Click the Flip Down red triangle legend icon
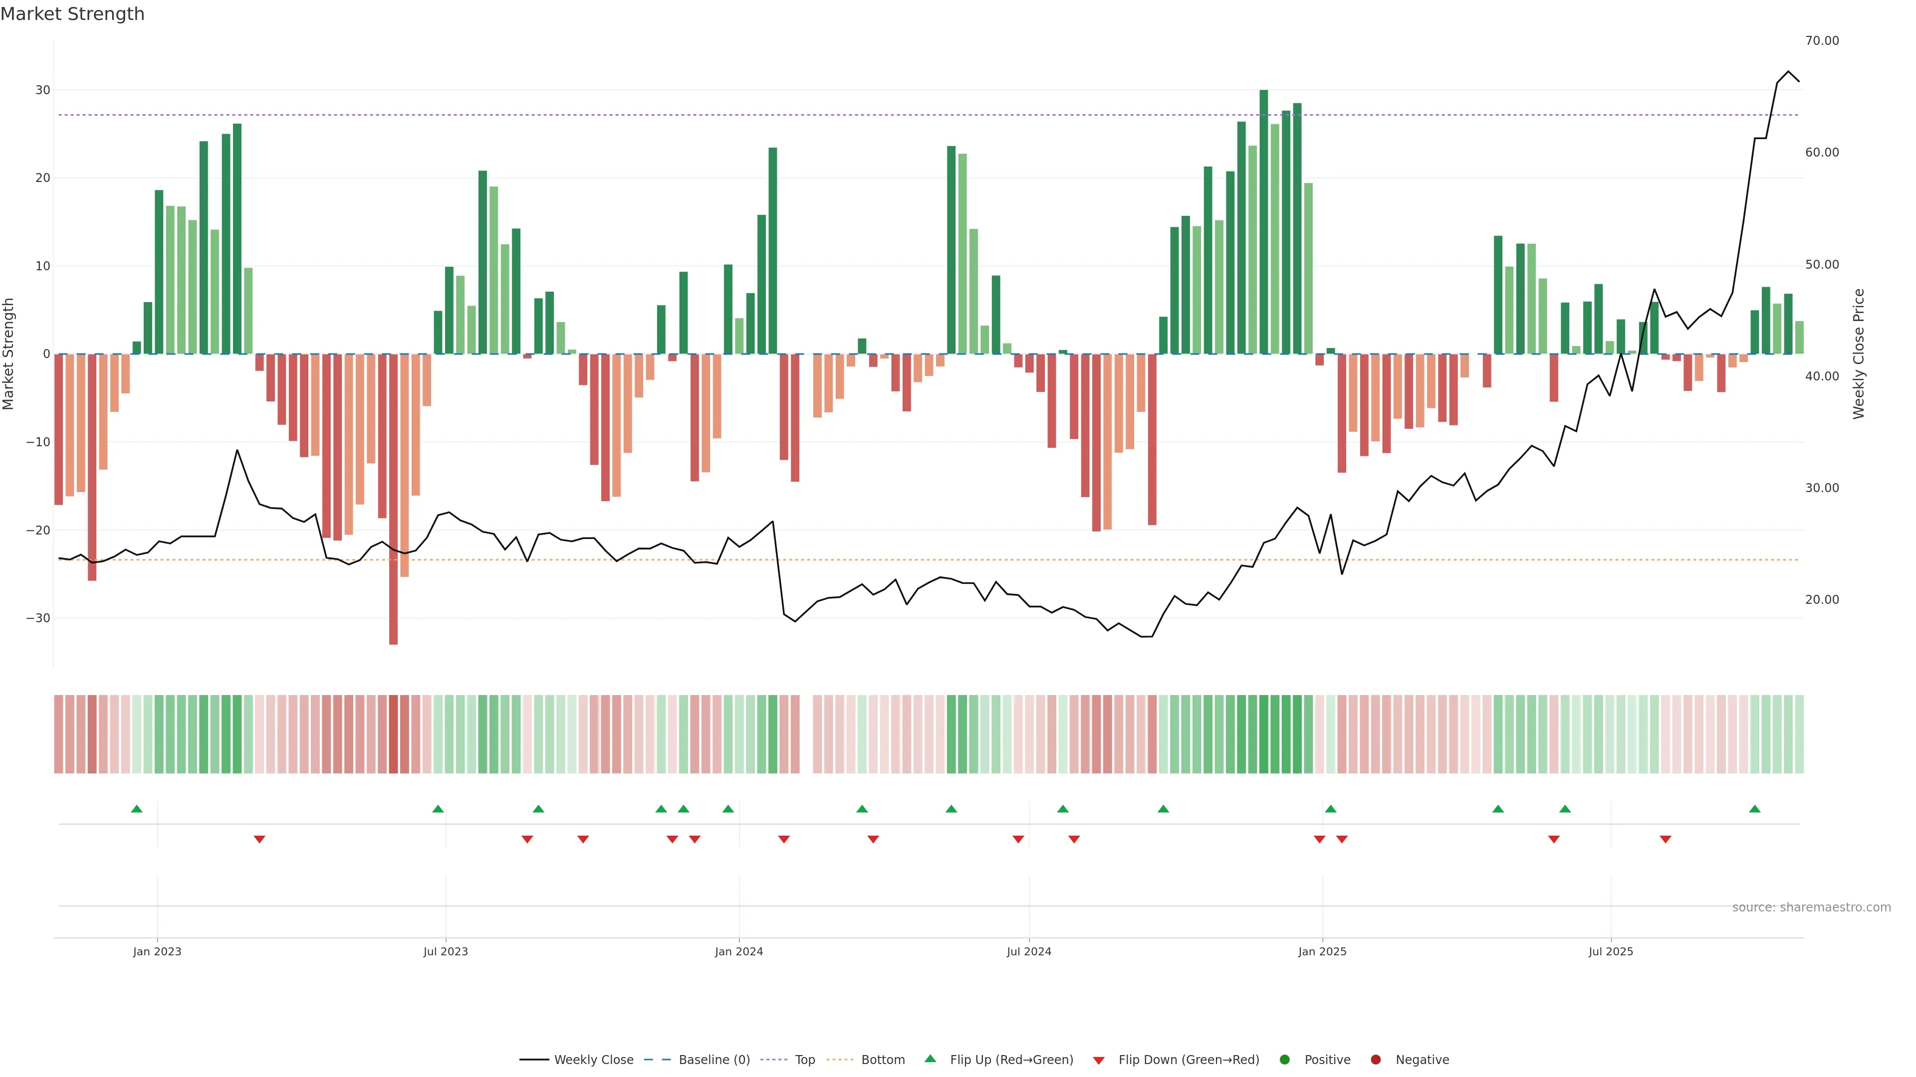1916x1077 pixels. (1099, 1060)
